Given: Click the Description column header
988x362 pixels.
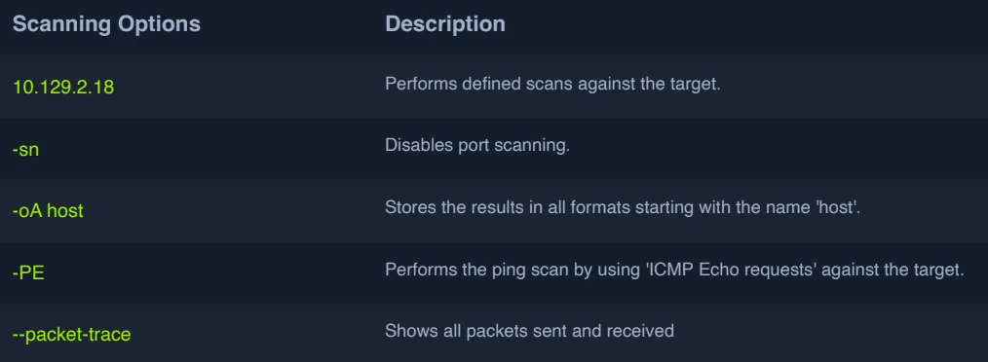Looking at the screenshot, I should click(445, 24).
